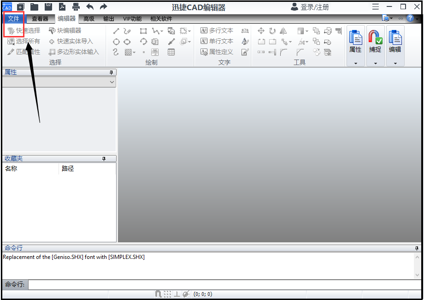Collapse the ribbon with chevron icon
Screen dimensions: 424x300
pos(401,18)
